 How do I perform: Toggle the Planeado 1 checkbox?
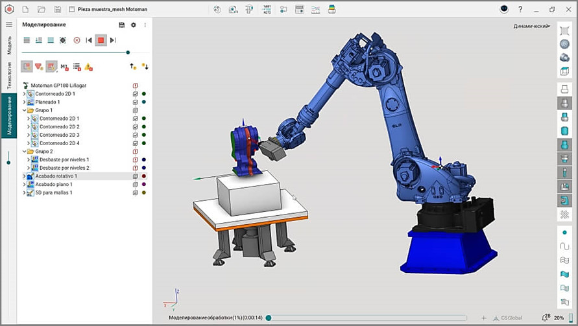pos(136,102)
